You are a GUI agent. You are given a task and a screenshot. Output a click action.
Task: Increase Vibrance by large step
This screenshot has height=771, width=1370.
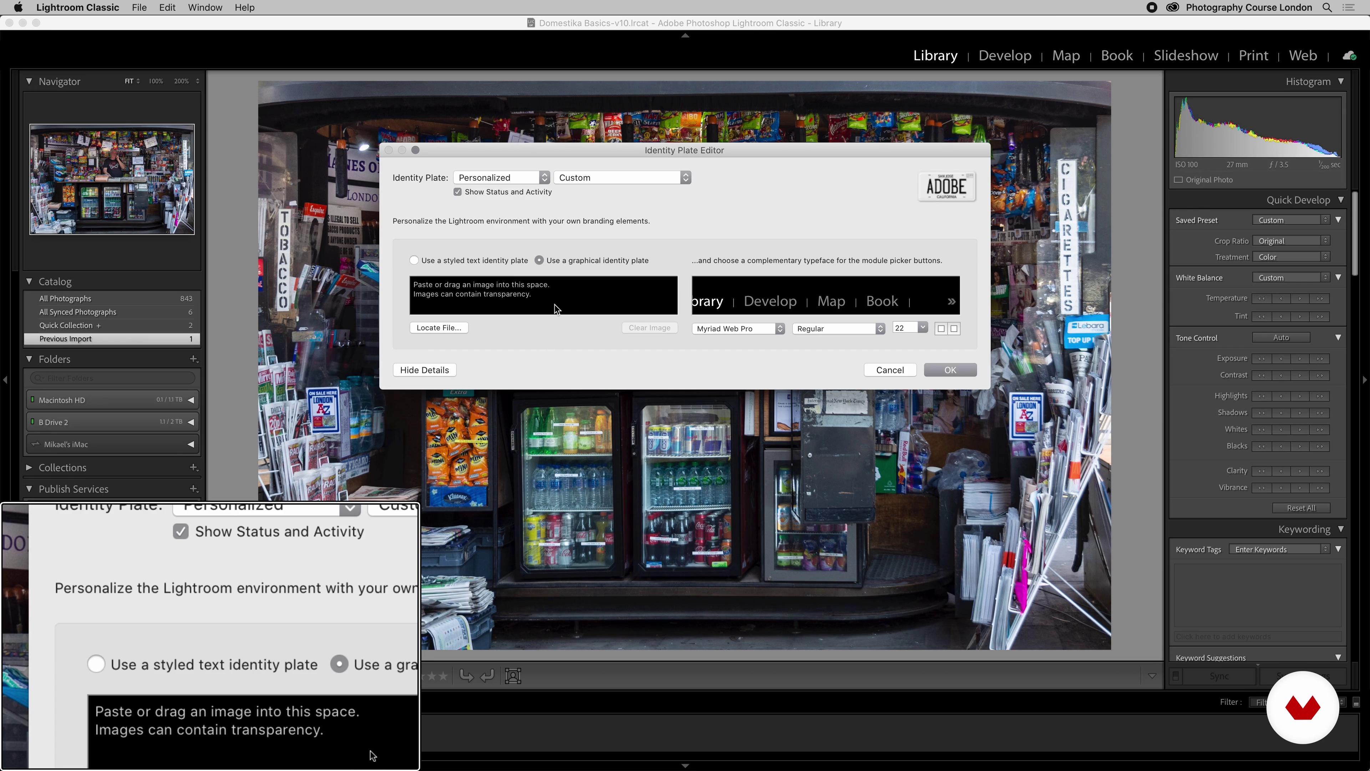[1320, 488]
